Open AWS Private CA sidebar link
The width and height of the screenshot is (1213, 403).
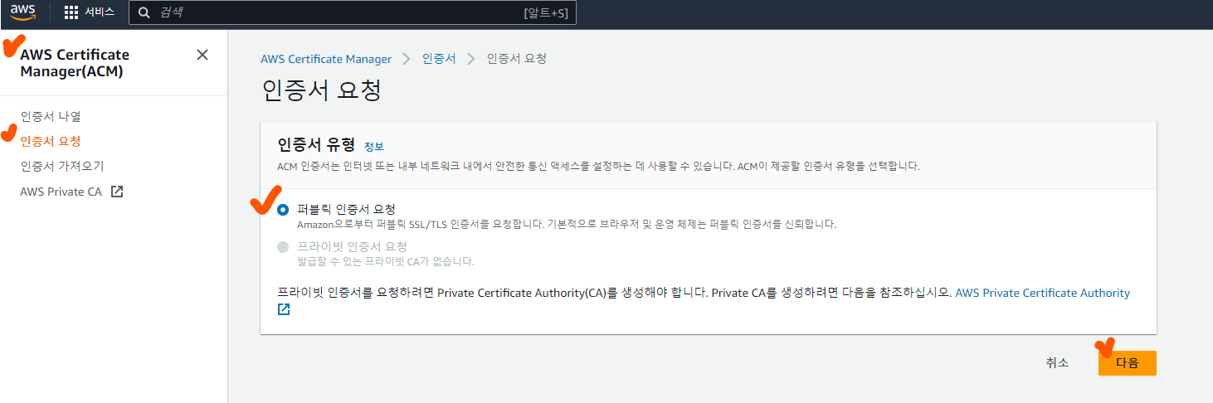tap(61, 192)
